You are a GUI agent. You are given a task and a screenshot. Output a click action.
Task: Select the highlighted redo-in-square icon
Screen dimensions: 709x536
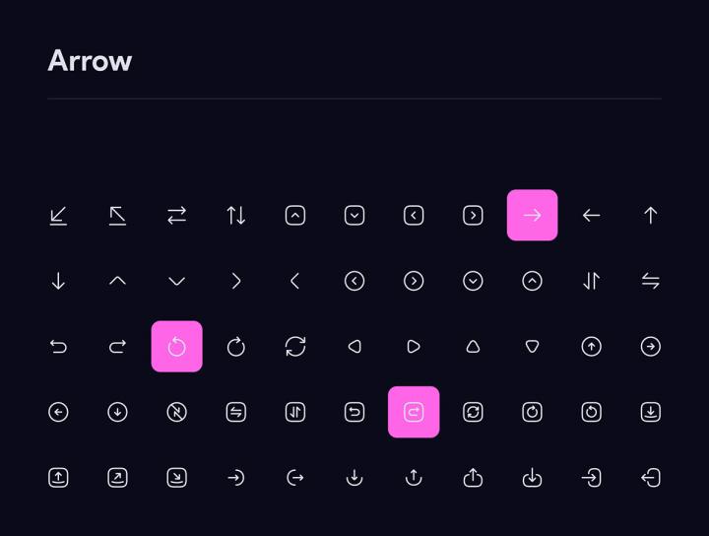click(414, 412)
